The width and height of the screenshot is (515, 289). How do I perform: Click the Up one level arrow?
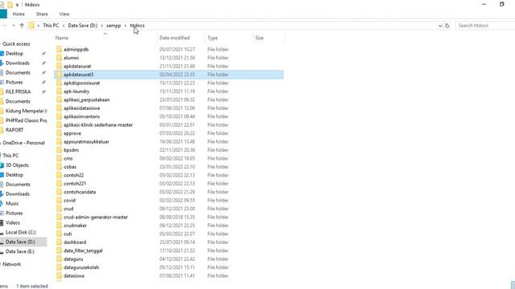22,26
